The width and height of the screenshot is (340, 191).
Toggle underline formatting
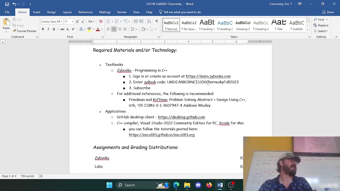[x=54, y=29]
